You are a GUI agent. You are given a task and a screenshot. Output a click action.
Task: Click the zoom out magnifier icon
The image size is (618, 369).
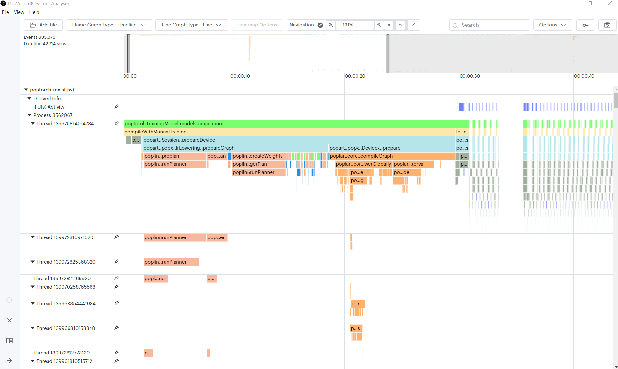(331, 25)
